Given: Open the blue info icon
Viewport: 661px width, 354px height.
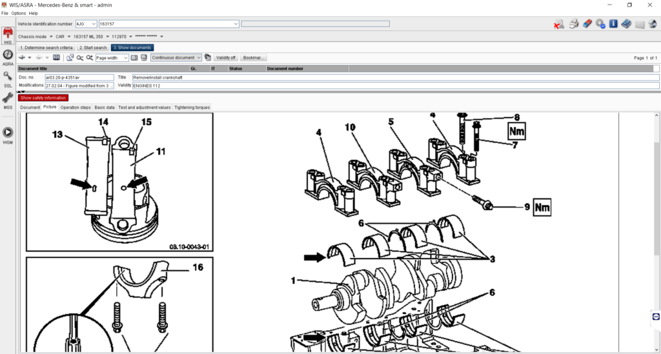Looking at the screenshot, I should [613, 24].
